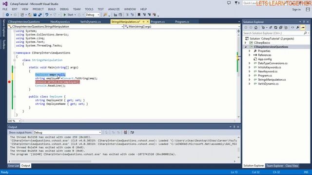Start debugging with the green Start button

click(68, 15)
